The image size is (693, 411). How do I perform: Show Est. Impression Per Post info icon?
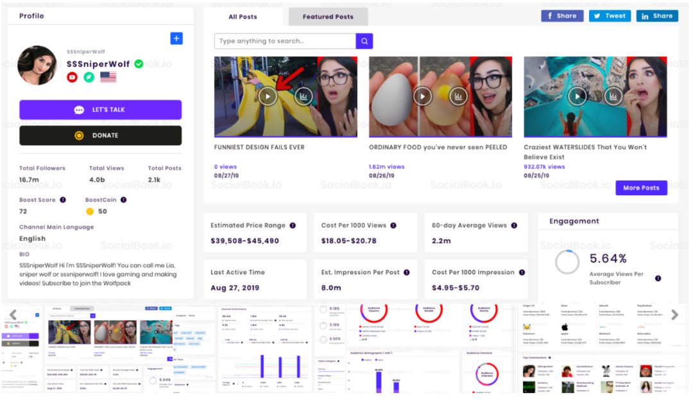pos(407,272)
